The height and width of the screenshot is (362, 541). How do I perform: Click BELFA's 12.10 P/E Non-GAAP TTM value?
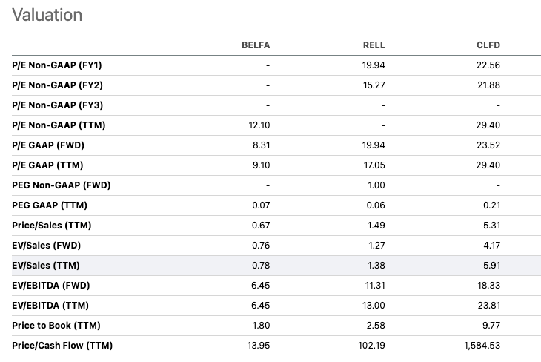click(259, 125)
